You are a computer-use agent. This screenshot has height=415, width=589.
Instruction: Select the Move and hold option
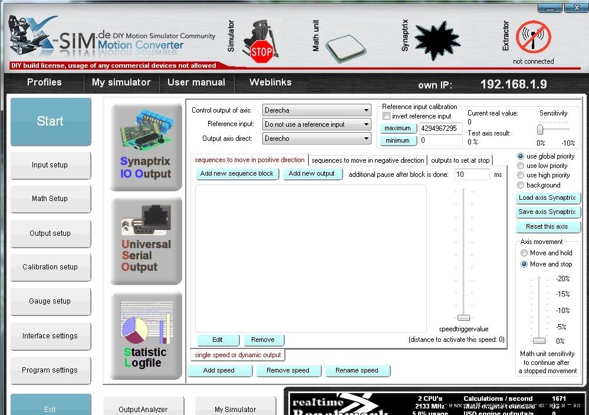click(524, 253)
